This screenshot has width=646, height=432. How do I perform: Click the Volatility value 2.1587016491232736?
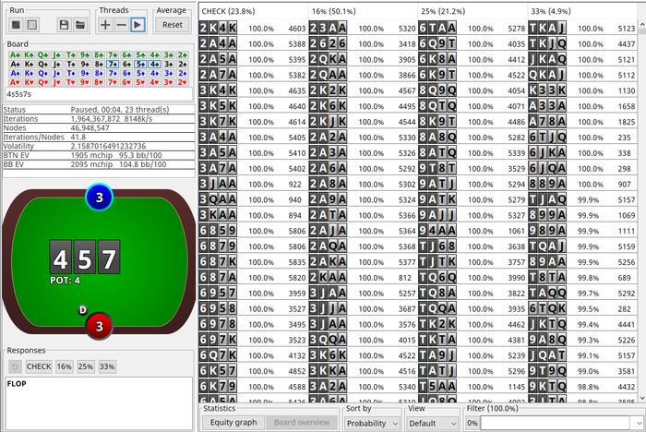108,146
